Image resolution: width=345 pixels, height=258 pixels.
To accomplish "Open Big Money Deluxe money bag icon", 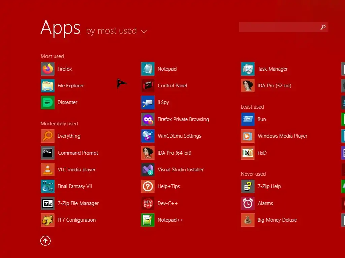I will point(248,220).
